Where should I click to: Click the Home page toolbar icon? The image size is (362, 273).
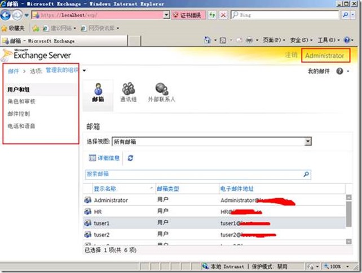(x=208, y=40)
